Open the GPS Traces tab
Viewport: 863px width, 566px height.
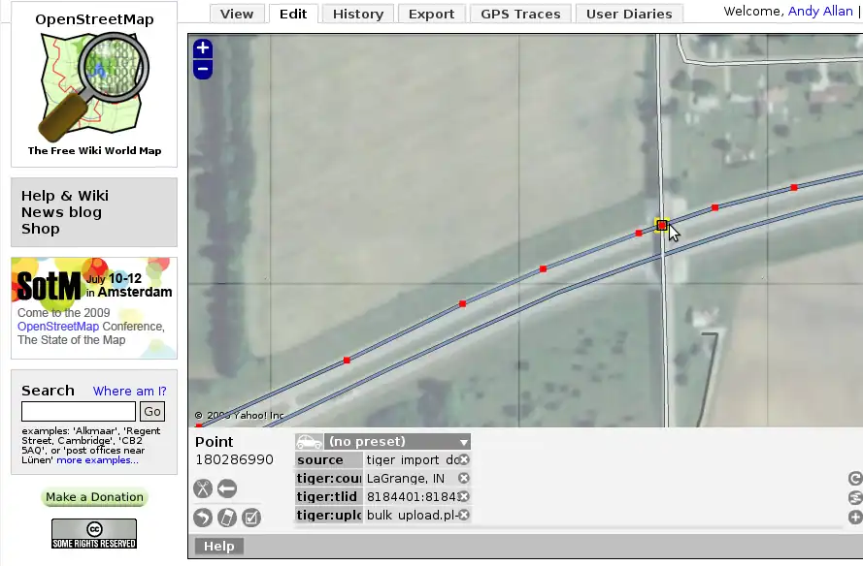click(520, 14)
